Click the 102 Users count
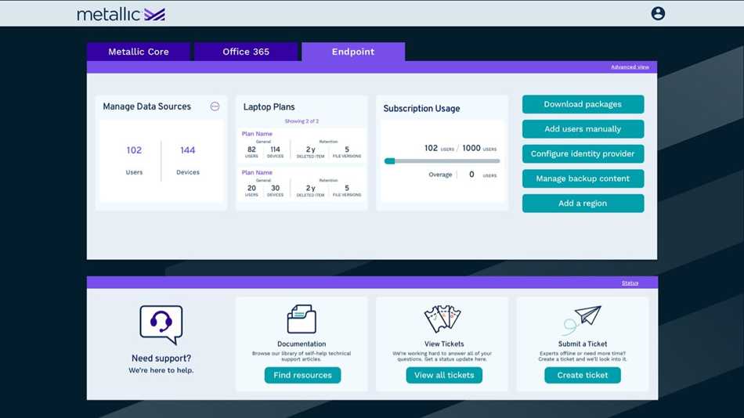Viewport: 744px width, 418px height. click(134, 150)
